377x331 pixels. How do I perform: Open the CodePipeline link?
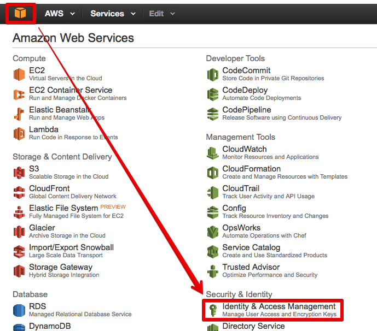247,110
